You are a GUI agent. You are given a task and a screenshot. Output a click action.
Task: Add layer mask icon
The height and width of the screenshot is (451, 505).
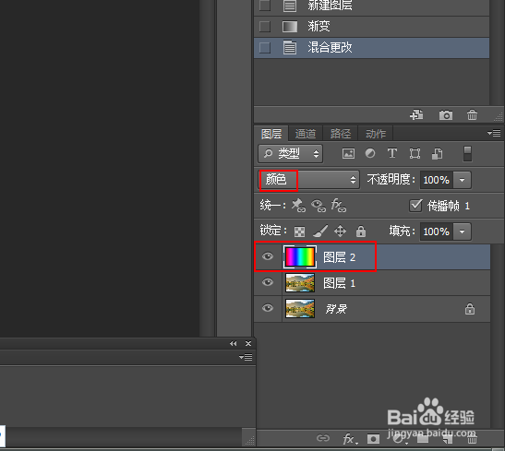[373, 439]
